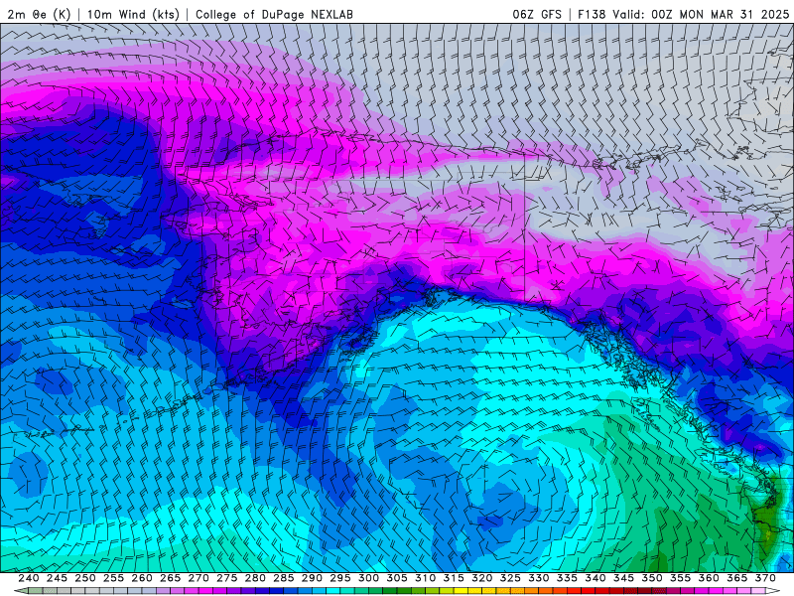Click the 360 legend value
This screenshot has height=596, width=794.
pyautogui.click(x=709, y=578)
